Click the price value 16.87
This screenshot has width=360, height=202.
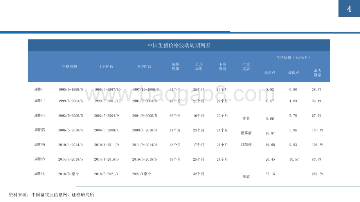coord(270,133)
